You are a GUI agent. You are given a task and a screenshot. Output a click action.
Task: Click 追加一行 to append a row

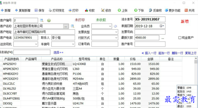164,53
